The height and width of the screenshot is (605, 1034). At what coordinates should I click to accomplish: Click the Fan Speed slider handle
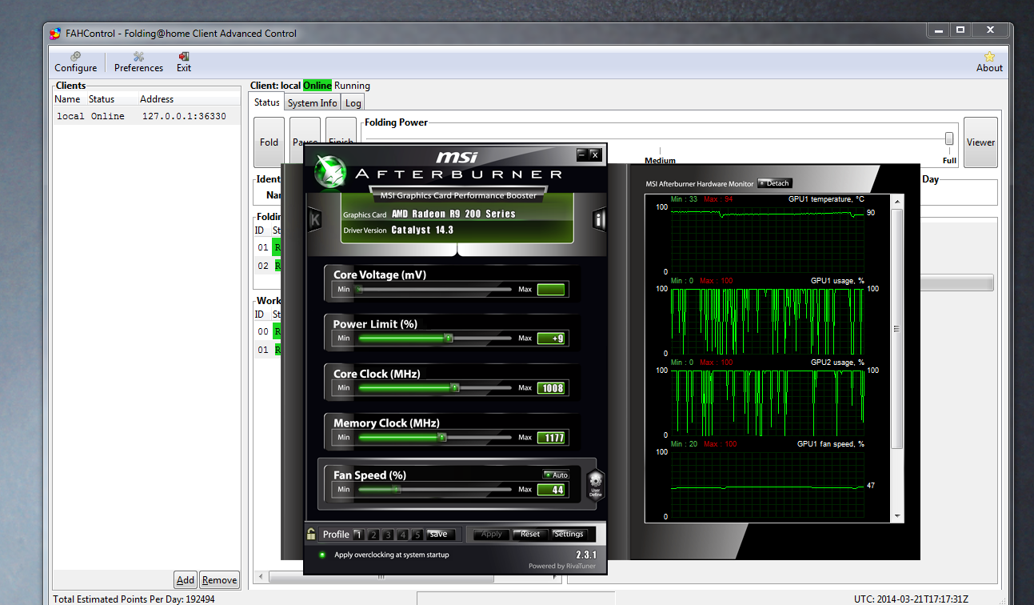(x=396, y=490)
